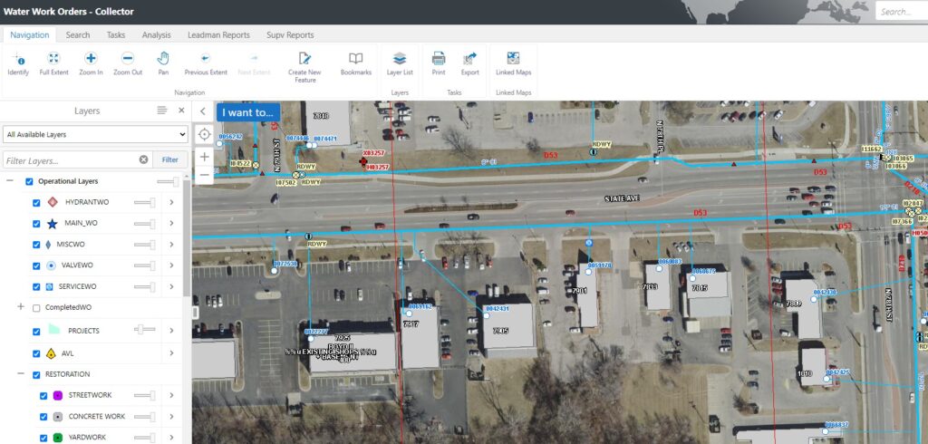
Task: Uncheck the MAIN_WO layer
Action: 36,224
